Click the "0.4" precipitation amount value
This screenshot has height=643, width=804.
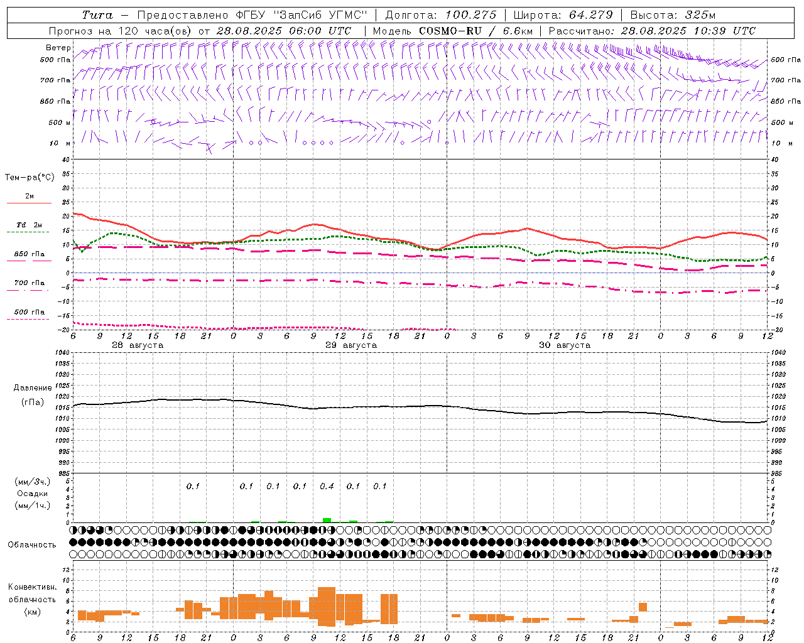(x=327, y=486)
